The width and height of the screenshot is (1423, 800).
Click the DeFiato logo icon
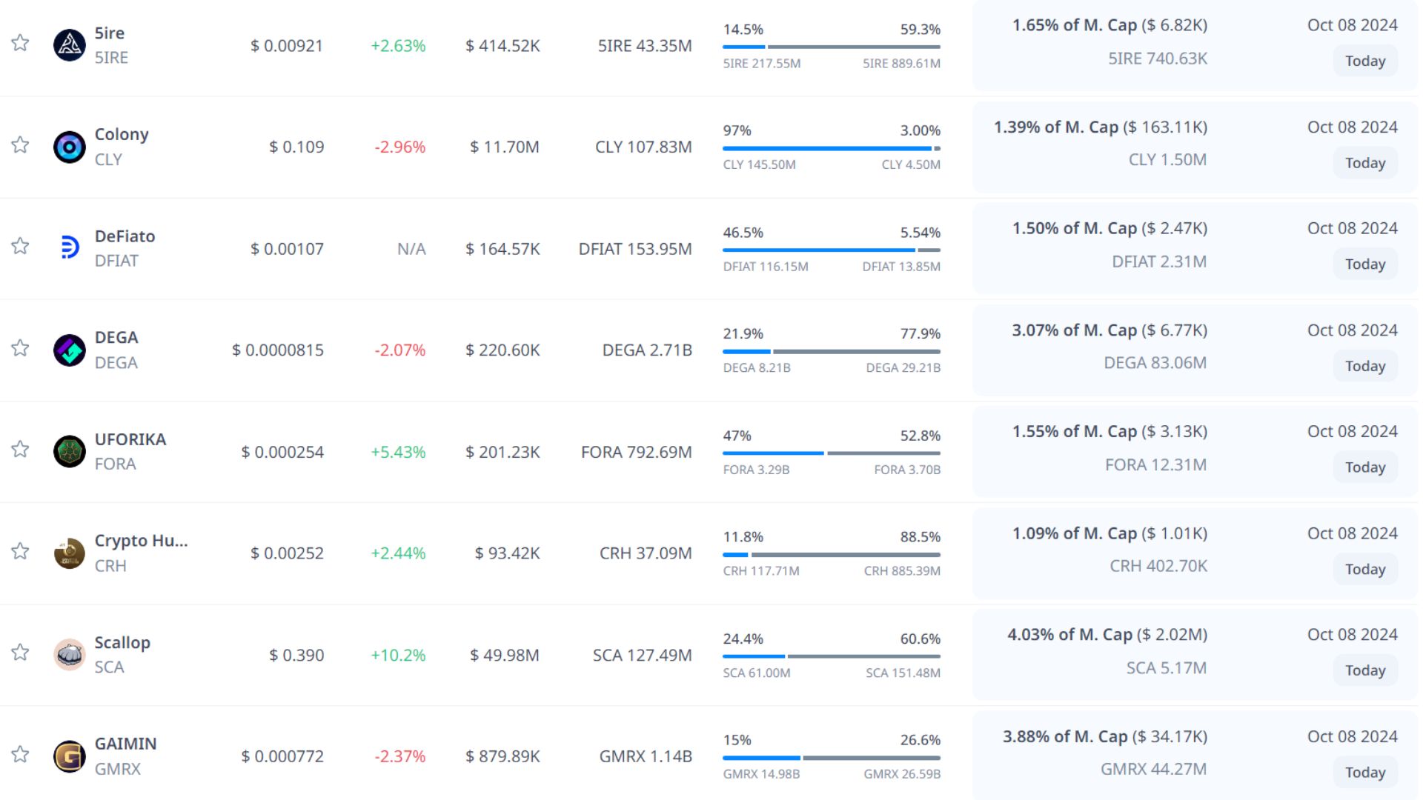coord(70,247)
